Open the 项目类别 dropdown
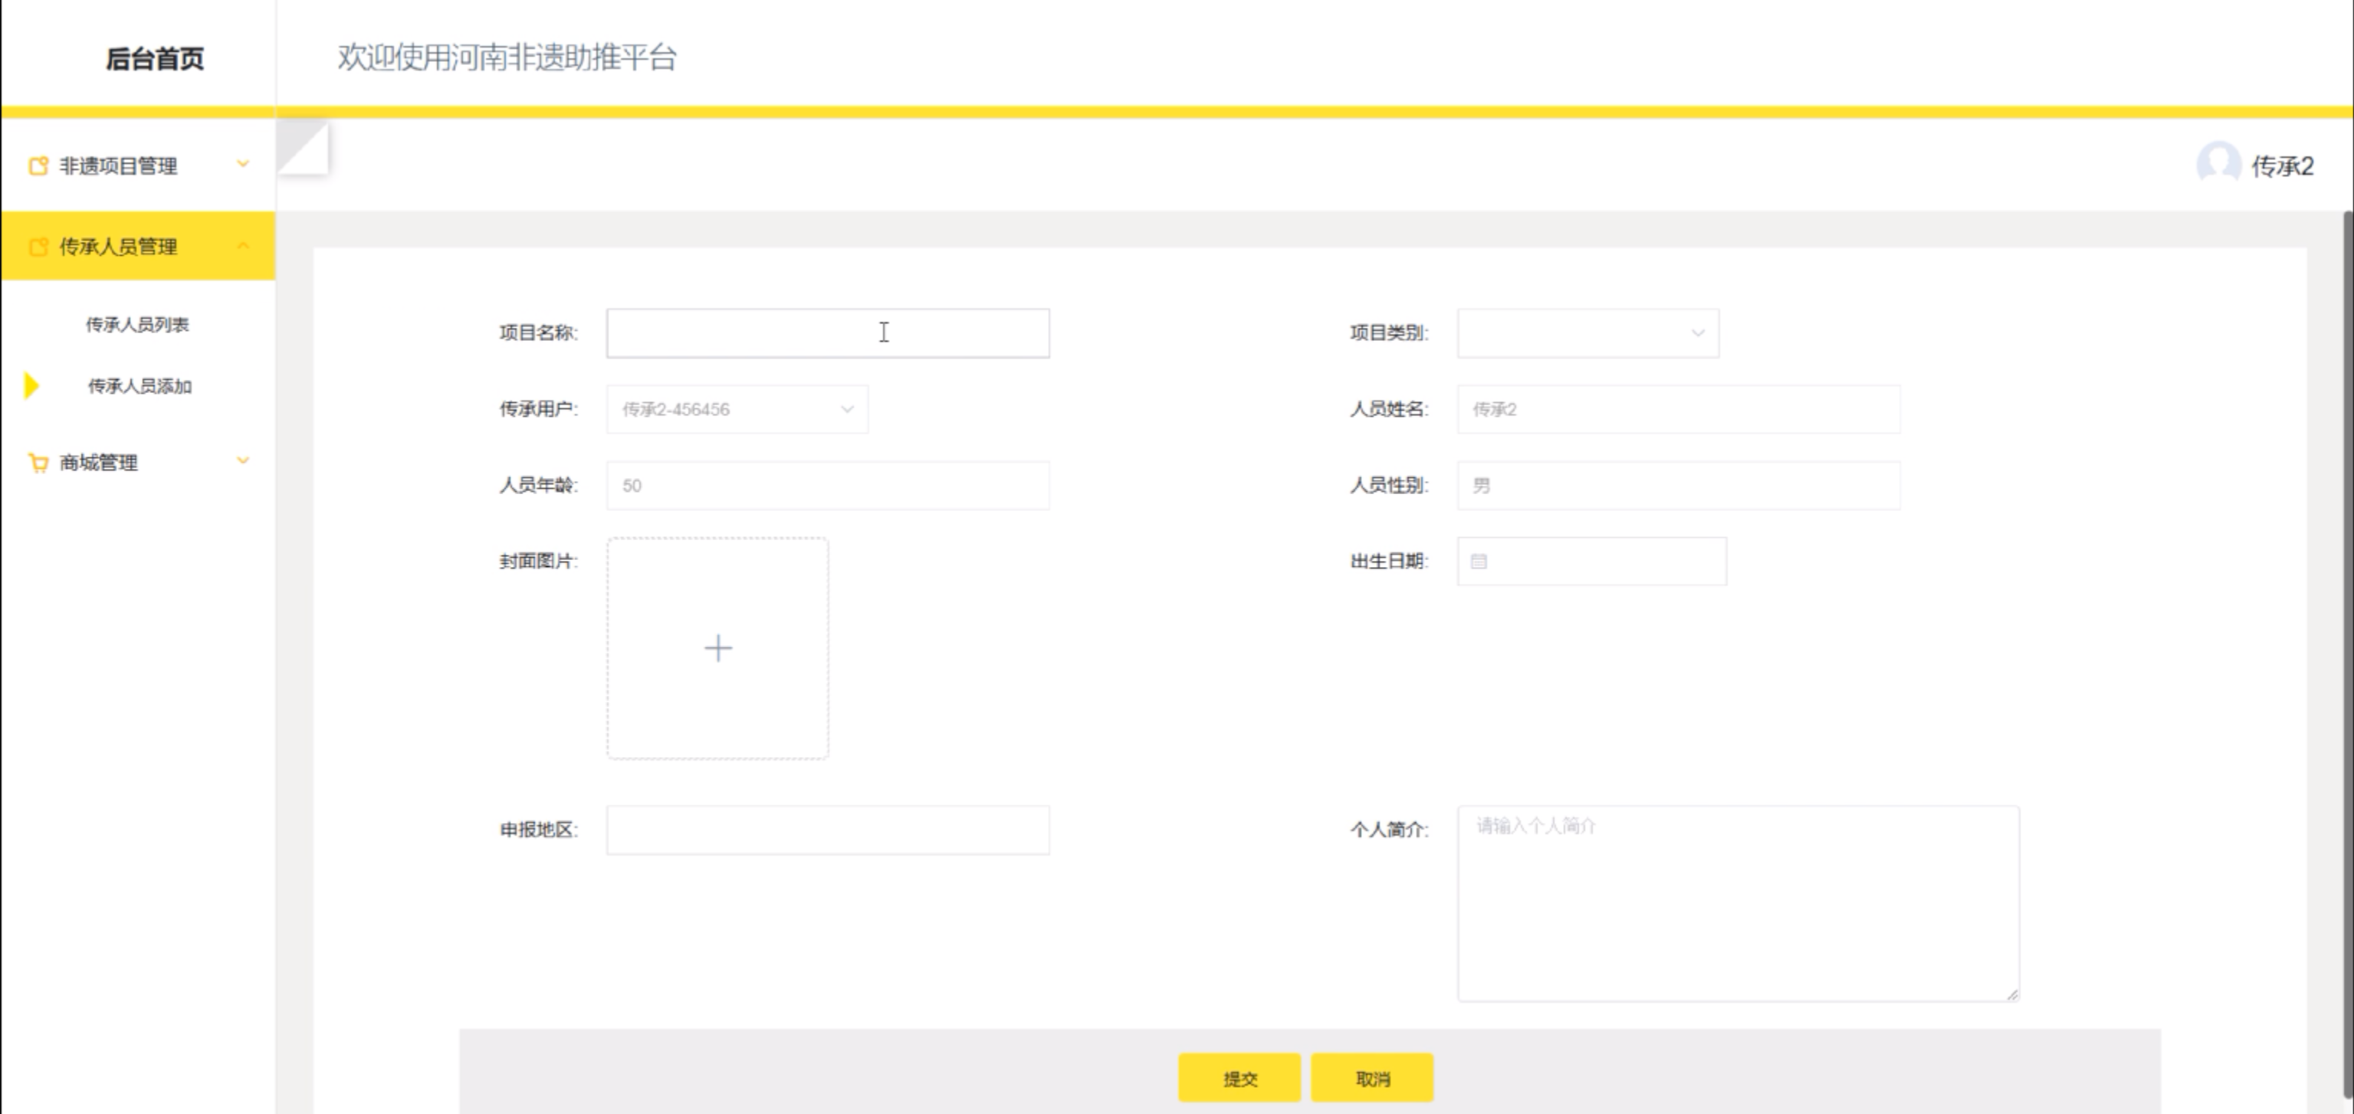This screenshot has height=1114, width=2354. [1588, 333]
